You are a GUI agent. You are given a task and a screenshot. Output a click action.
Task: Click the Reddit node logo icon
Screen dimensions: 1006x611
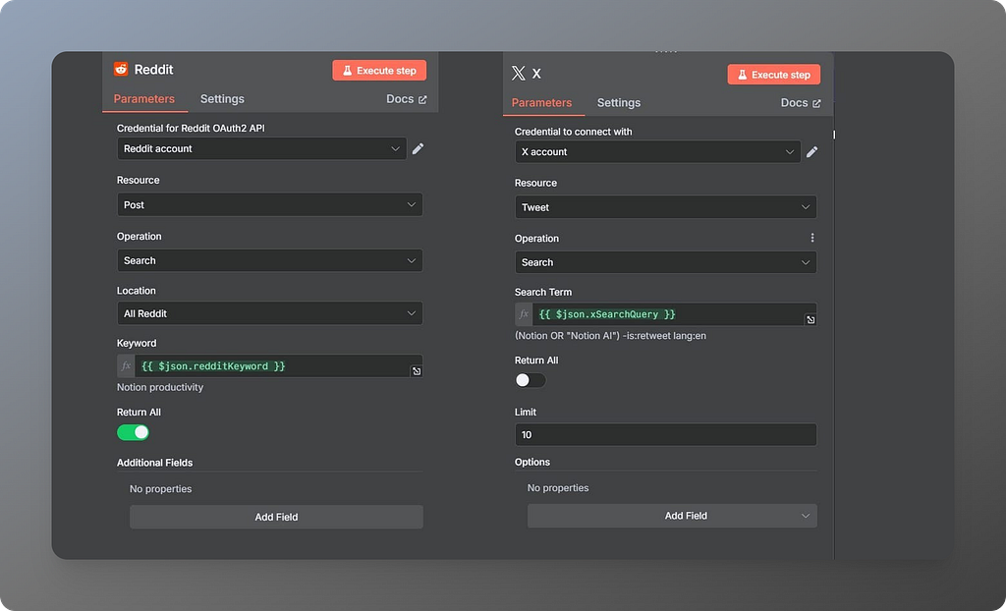point(122,70)
